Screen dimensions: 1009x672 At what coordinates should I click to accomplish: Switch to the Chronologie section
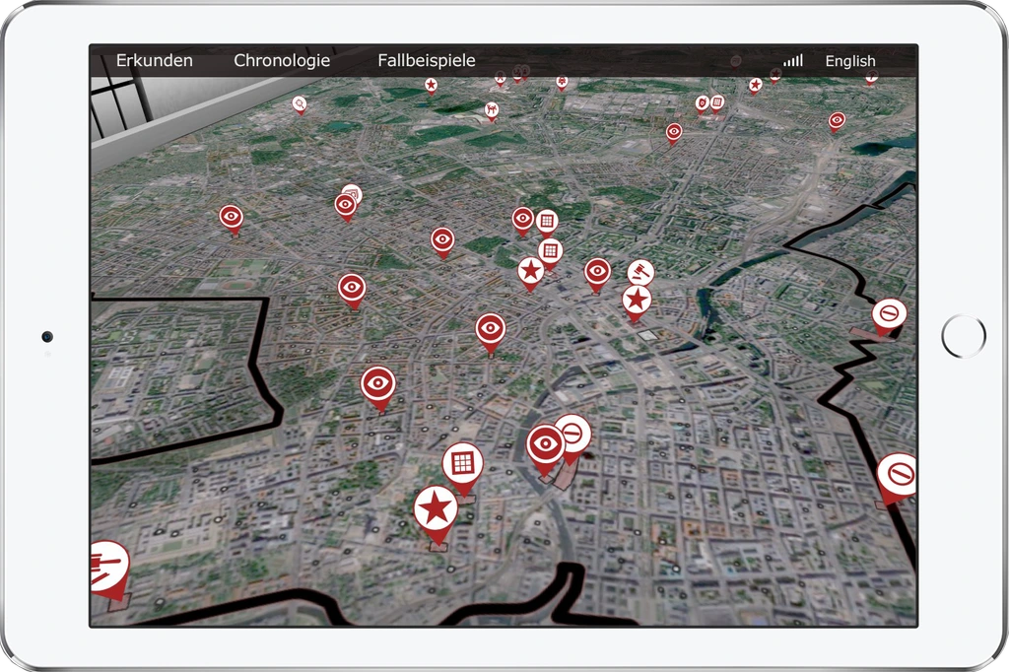pos(282,60)
